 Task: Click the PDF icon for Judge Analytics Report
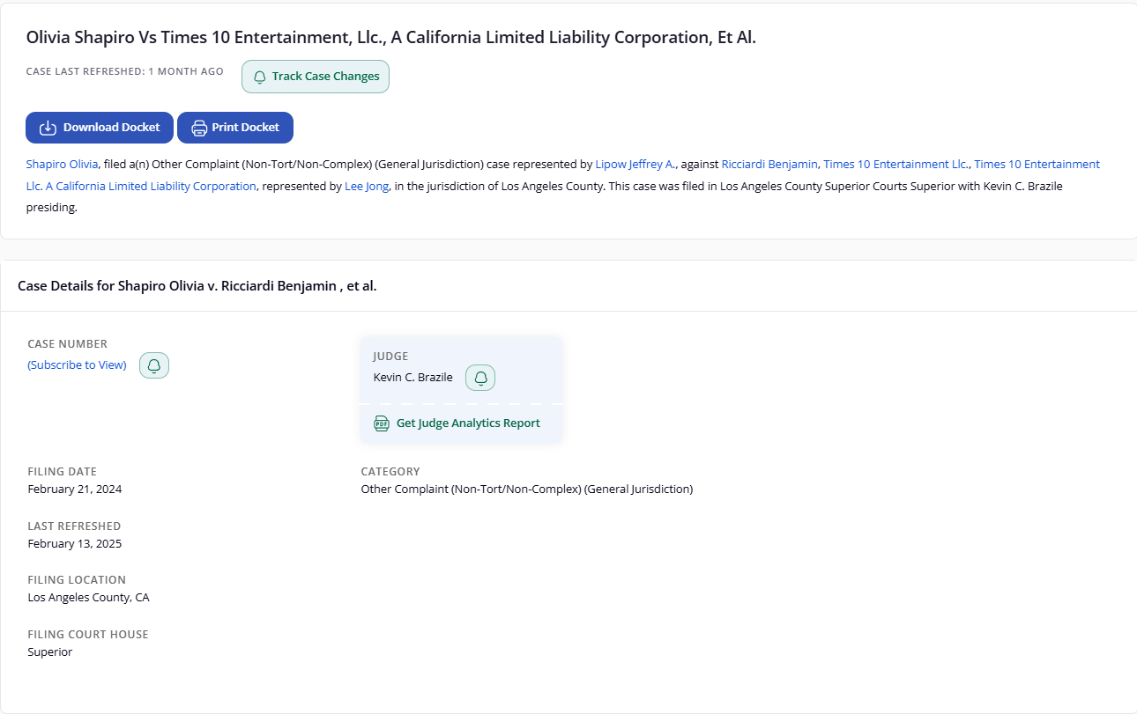click(x=382, y=423)
